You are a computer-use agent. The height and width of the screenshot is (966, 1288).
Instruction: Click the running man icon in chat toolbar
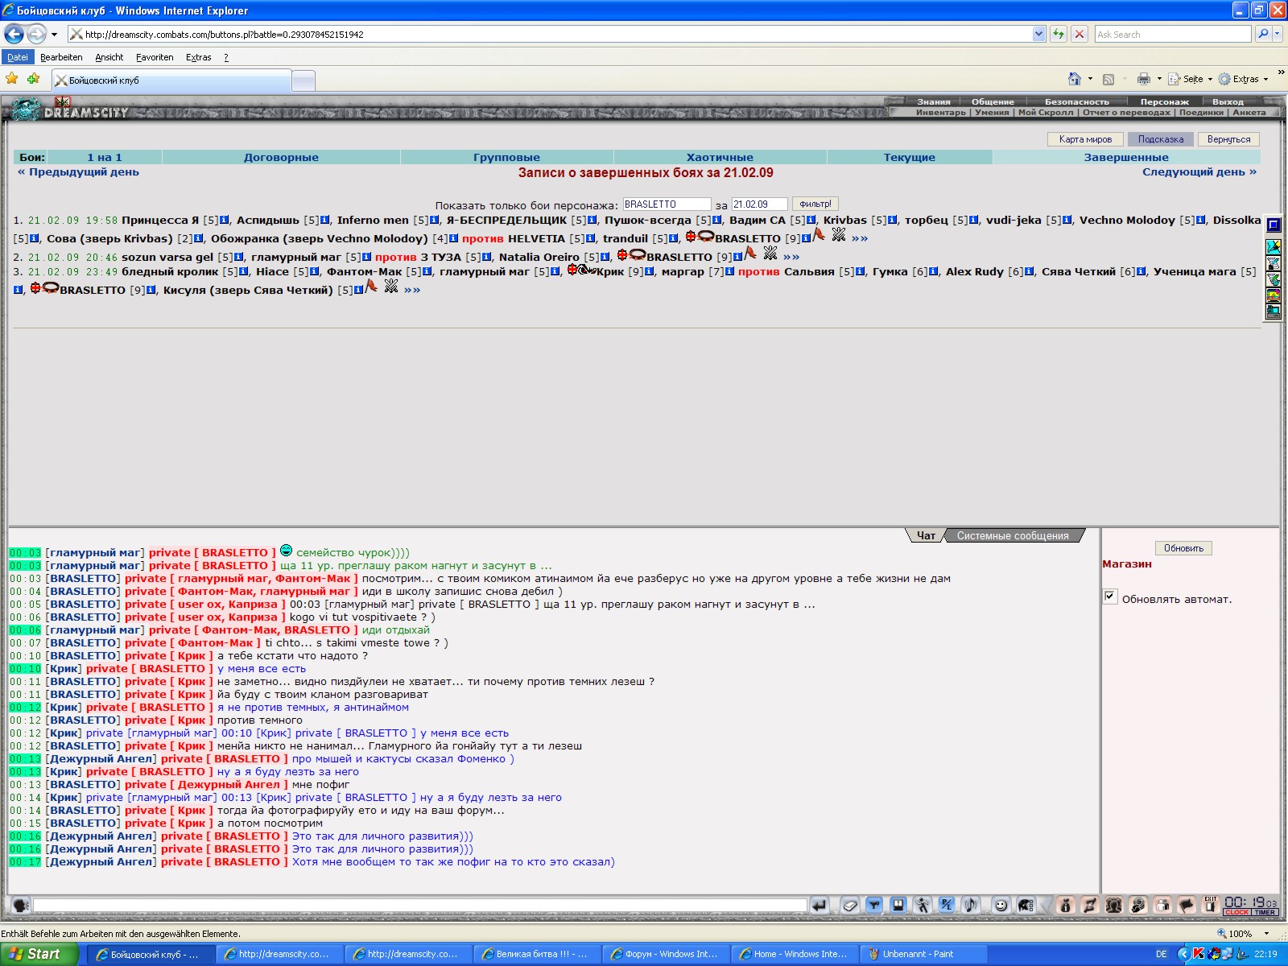(923, 905)
